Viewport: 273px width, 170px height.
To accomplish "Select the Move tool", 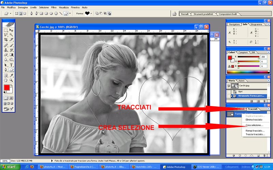I will 11,30.
